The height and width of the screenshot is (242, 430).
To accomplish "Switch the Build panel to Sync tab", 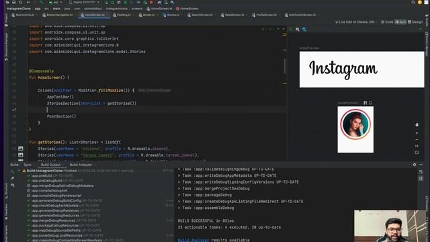I will 28,165.
